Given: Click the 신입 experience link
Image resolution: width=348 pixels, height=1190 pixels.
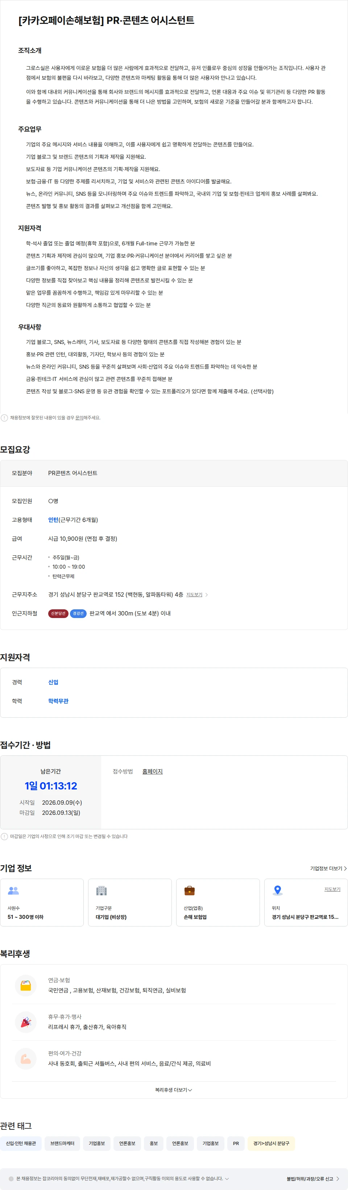Looking at the screenshot, I should point(53,682).
